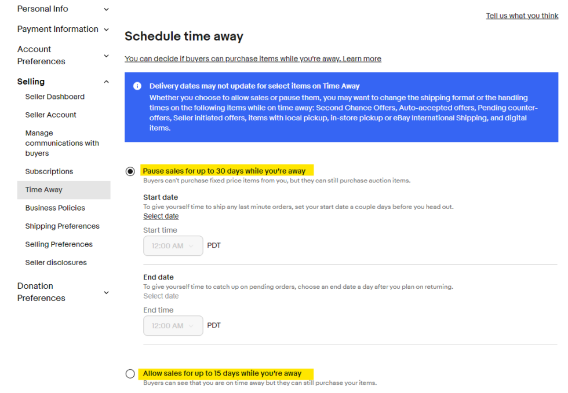Open the End time dropdown
Viewport: 568px width, 393px height.
click(x=173, y=325)
